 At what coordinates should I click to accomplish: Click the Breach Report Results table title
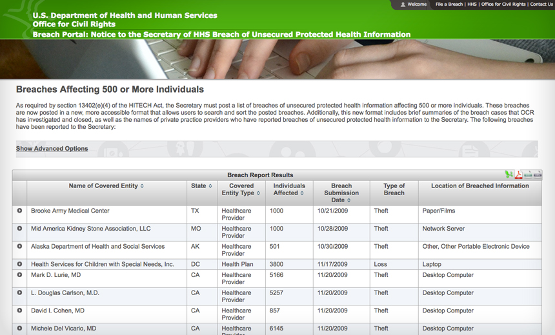(x=260, y=175)
